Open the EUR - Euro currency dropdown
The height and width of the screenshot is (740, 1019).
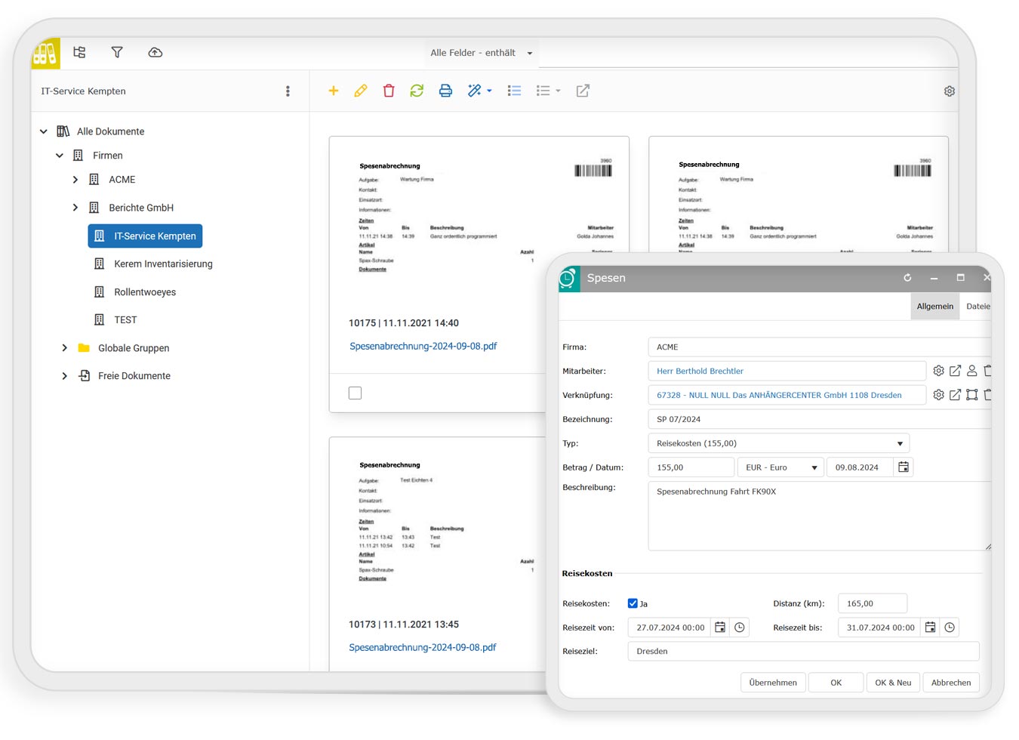click(x=780, y=467)
